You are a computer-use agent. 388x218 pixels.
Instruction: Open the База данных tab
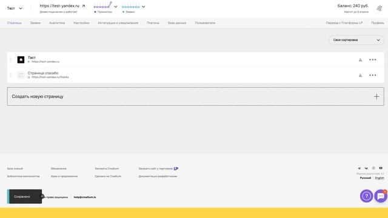(177, 23)
